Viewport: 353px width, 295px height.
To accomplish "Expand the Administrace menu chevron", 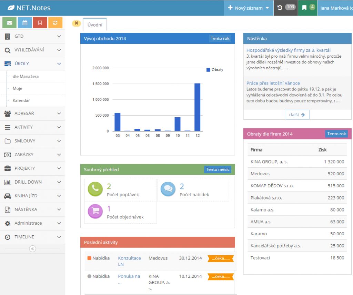I will point(59,223).
